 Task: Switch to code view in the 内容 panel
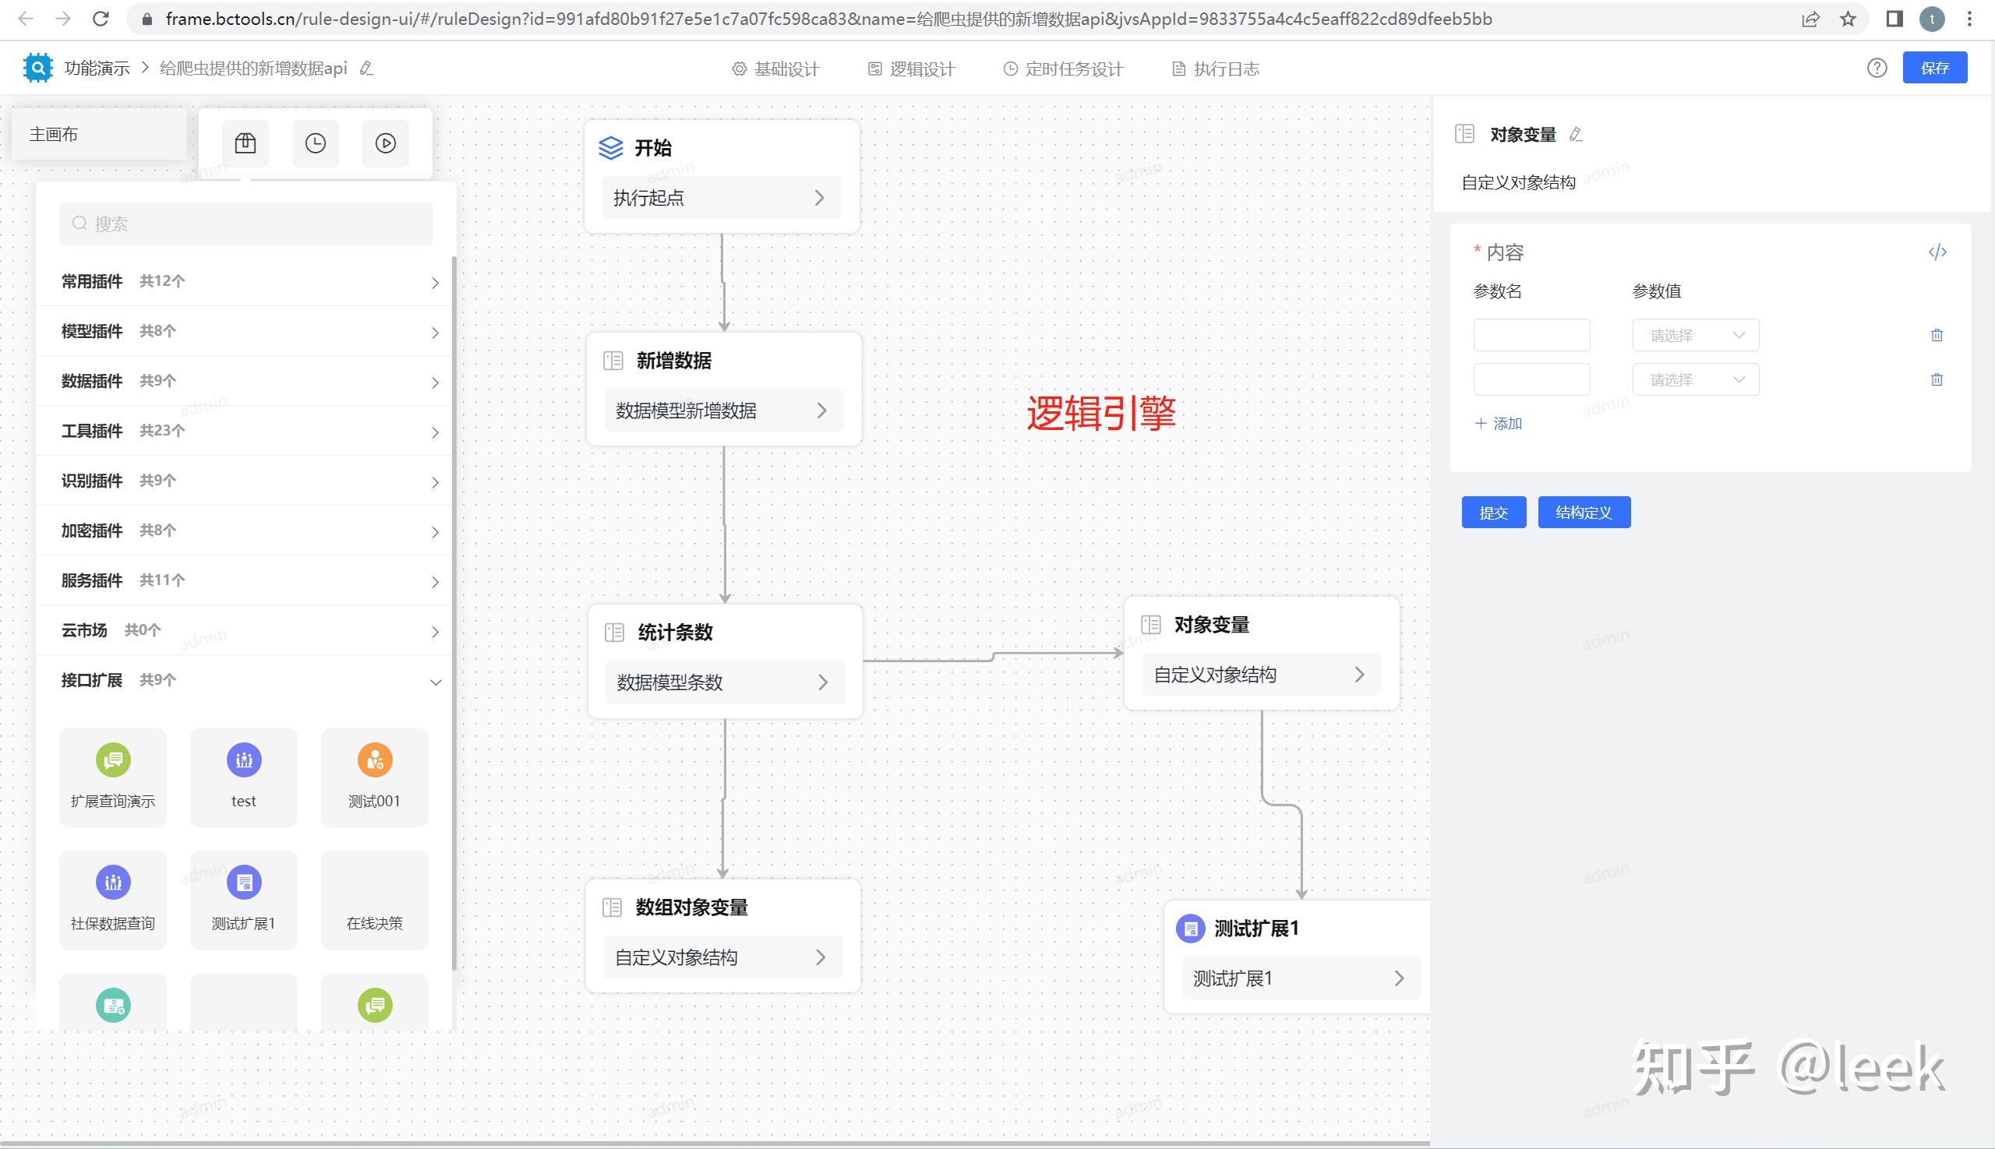click(1938, 252)
